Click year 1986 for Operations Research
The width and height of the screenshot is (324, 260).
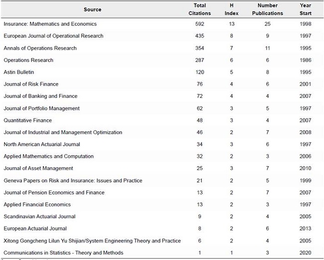click(x=306, y=60)
